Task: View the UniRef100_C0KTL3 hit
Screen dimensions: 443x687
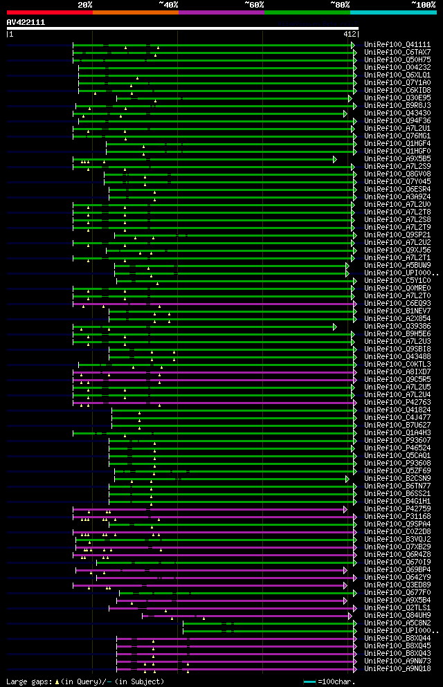Action: point(397,365)
